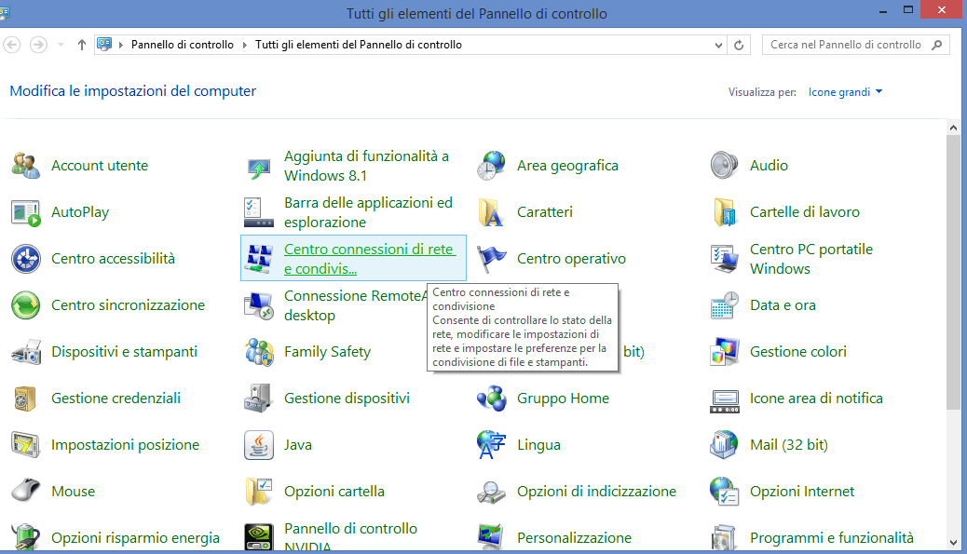Image resolution: width=967 pixels, height=554 pixels.
Task: Click the Gestione colori icon
Action: [725, 352]
